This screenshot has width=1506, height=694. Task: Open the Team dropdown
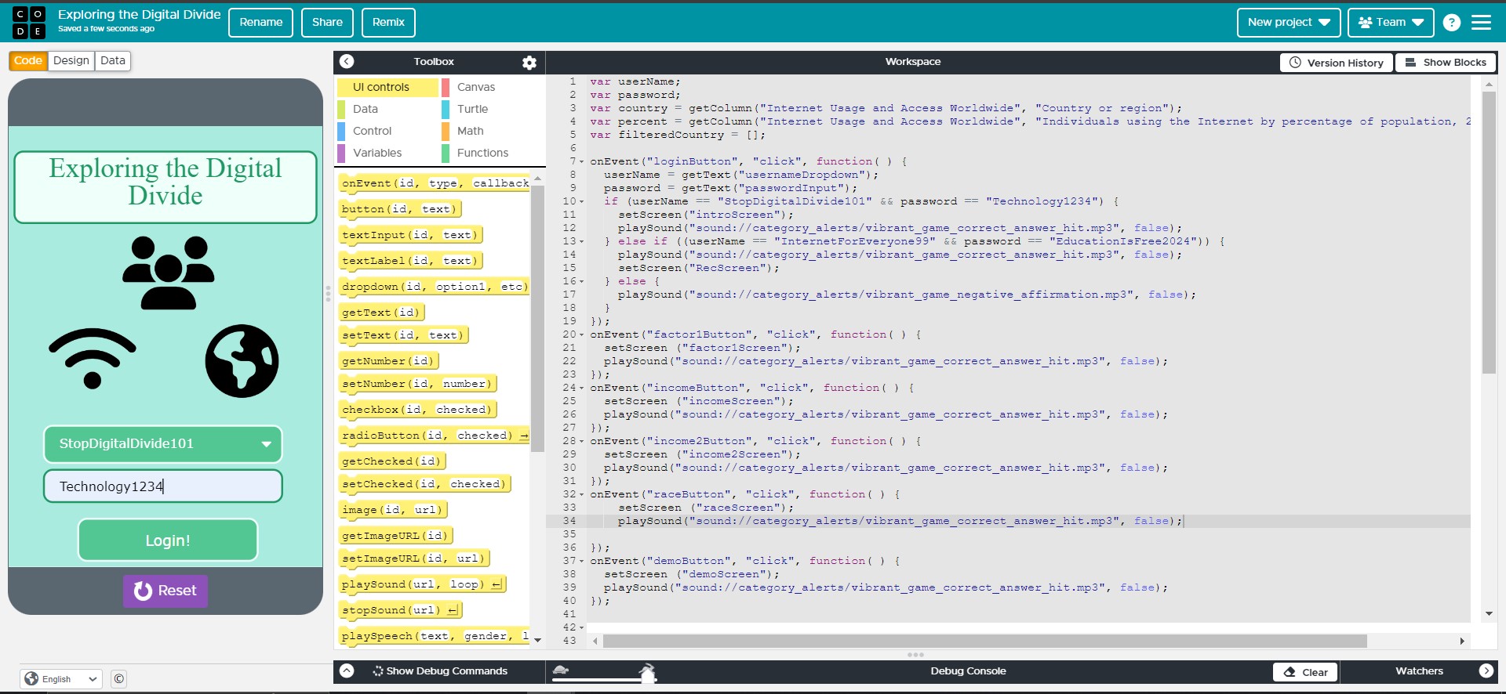1391,23
